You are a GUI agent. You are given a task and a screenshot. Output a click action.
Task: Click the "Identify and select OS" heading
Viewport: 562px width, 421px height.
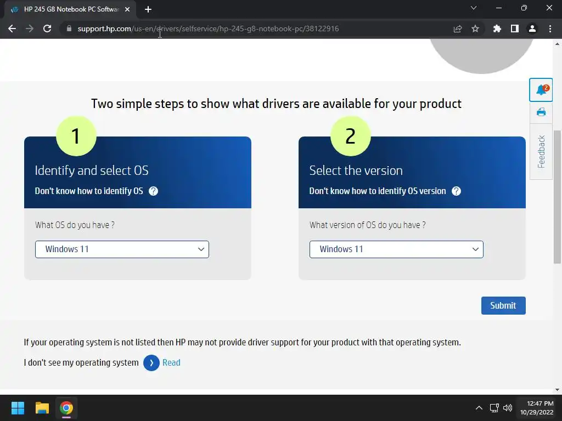92,170
